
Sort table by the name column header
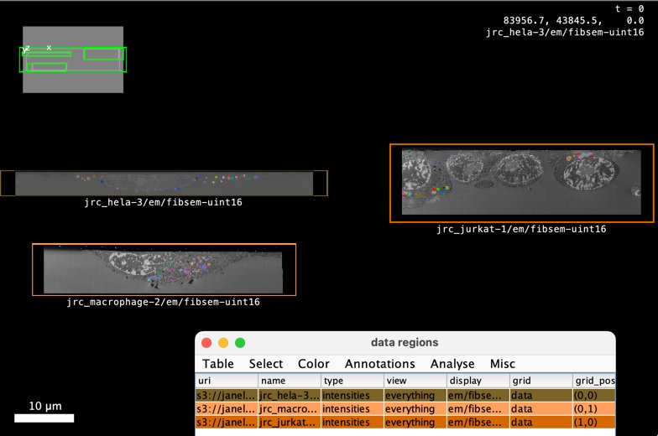click(x=288, y=381)
